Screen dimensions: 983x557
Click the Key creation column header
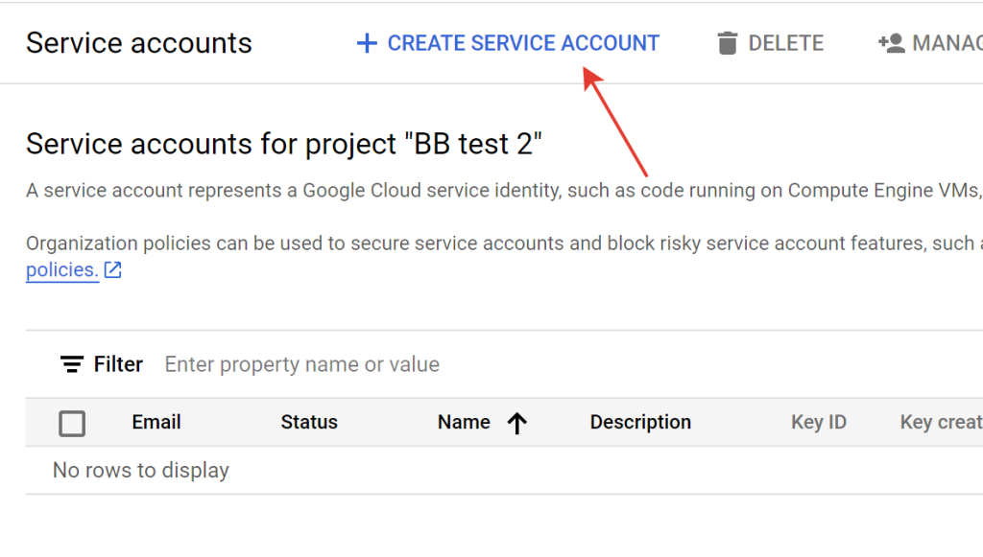[941, 423]
